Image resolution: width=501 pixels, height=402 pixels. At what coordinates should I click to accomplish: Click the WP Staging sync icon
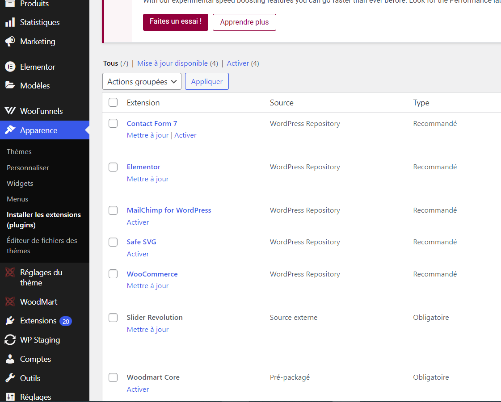click(10, 340)
